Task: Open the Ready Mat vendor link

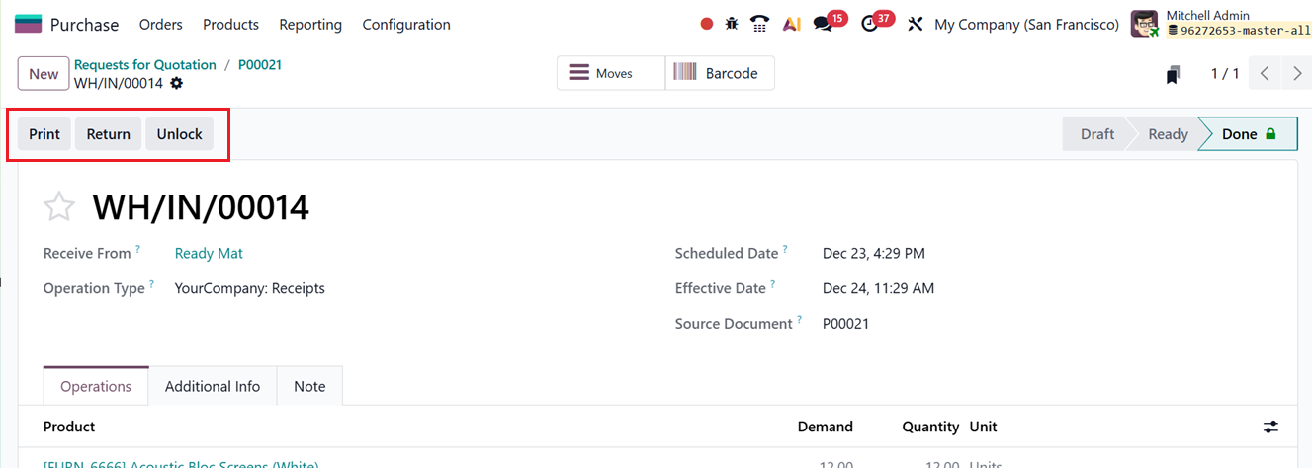Action: [x=209, y=253]
